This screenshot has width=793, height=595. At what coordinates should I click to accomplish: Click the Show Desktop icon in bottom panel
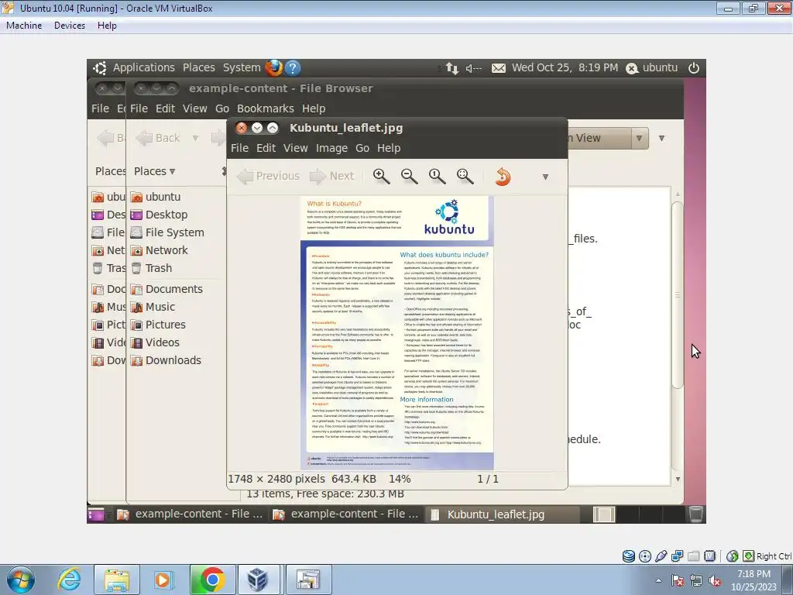click(x=95, y=514)
